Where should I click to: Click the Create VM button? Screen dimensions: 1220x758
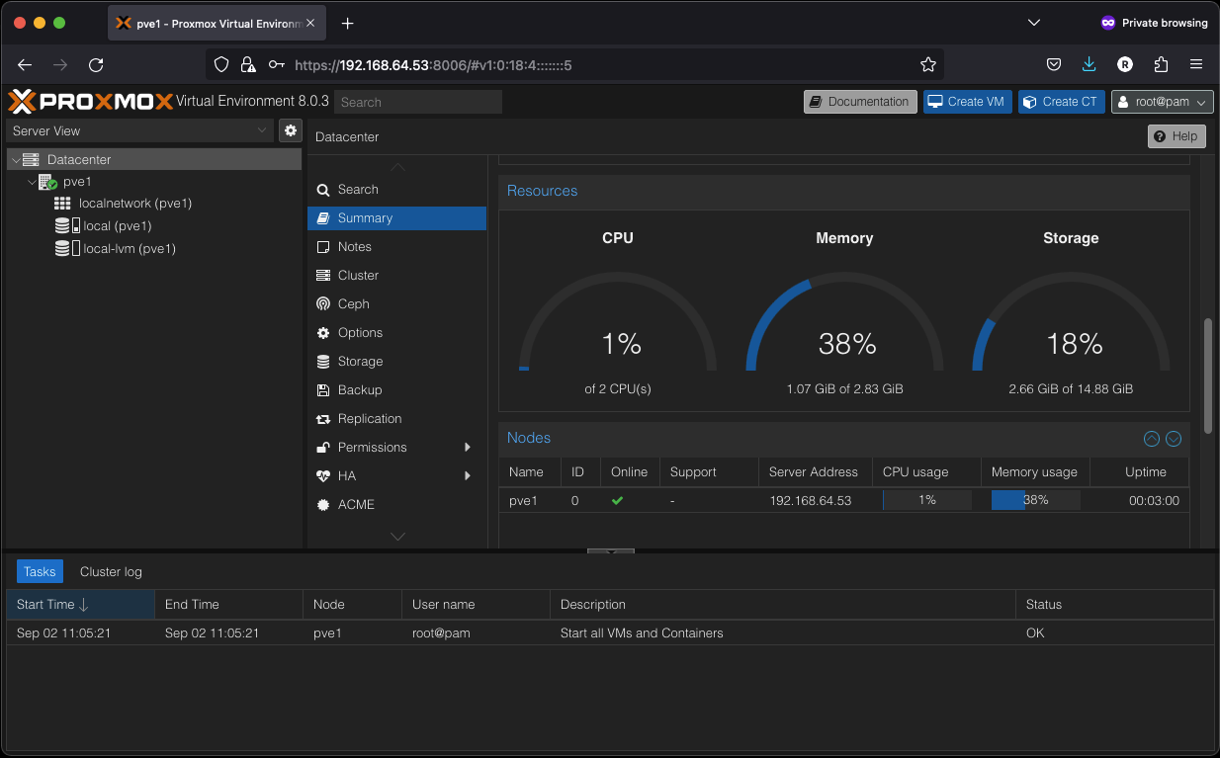pyautogui.click(x=968, y=102)
